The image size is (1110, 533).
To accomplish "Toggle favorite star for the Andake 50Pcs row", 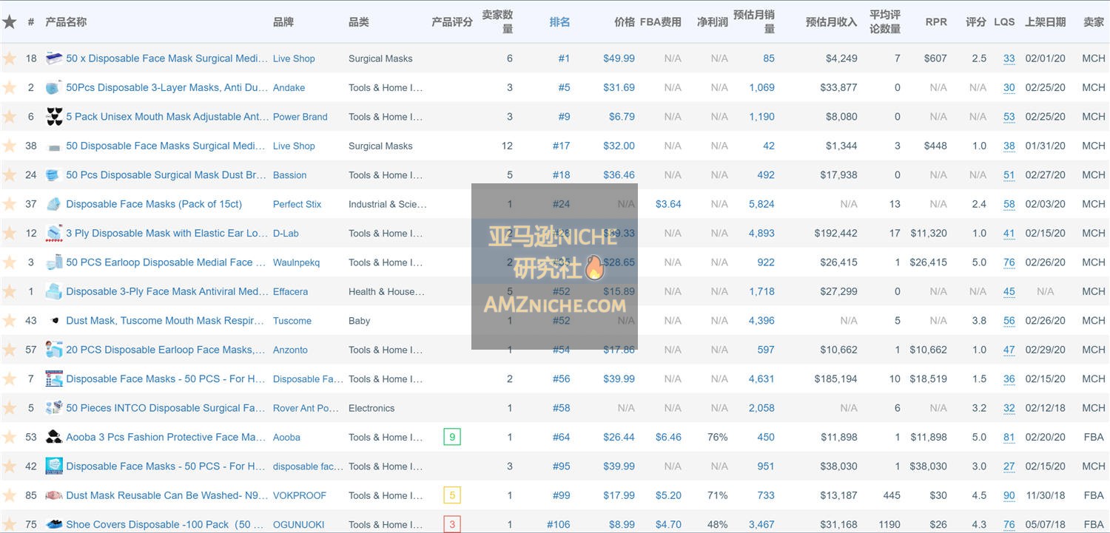I will tap(9, 87).
